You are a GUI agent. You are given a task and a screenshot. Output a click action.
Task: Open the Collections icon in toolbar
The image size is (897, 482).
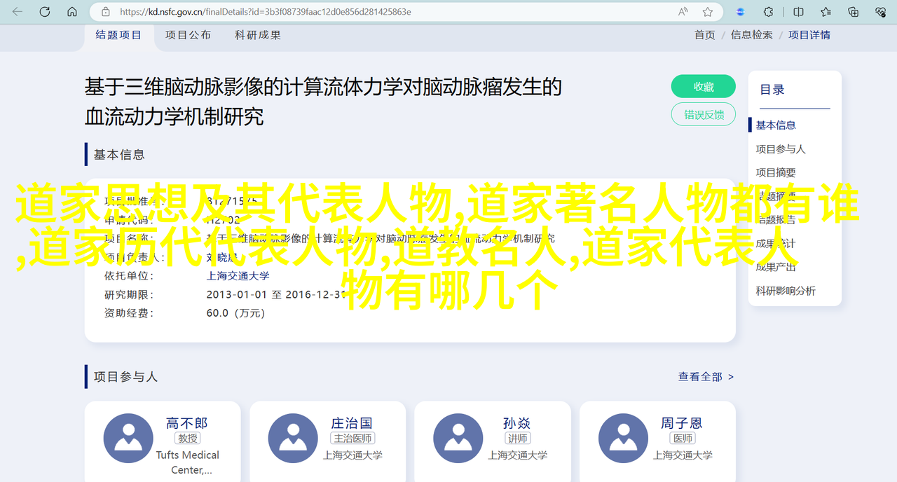(854, 12)
